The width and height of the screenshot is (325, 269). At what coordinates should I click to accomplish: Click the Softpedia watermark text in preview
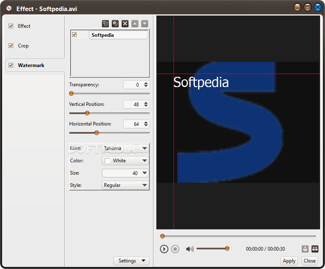pos(201,83)
